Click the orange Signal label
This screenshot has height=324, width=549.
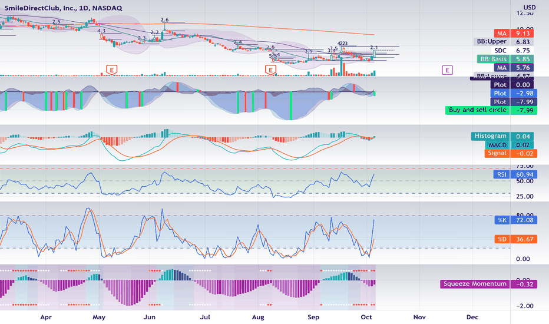coord(511,153)
